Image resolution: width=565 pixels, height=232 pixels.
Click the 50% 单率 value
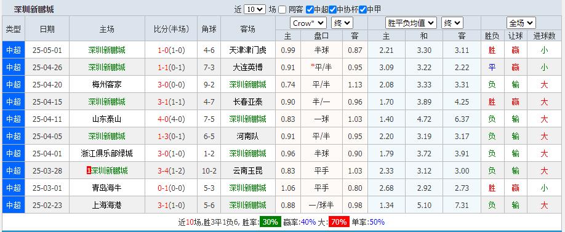377,222
